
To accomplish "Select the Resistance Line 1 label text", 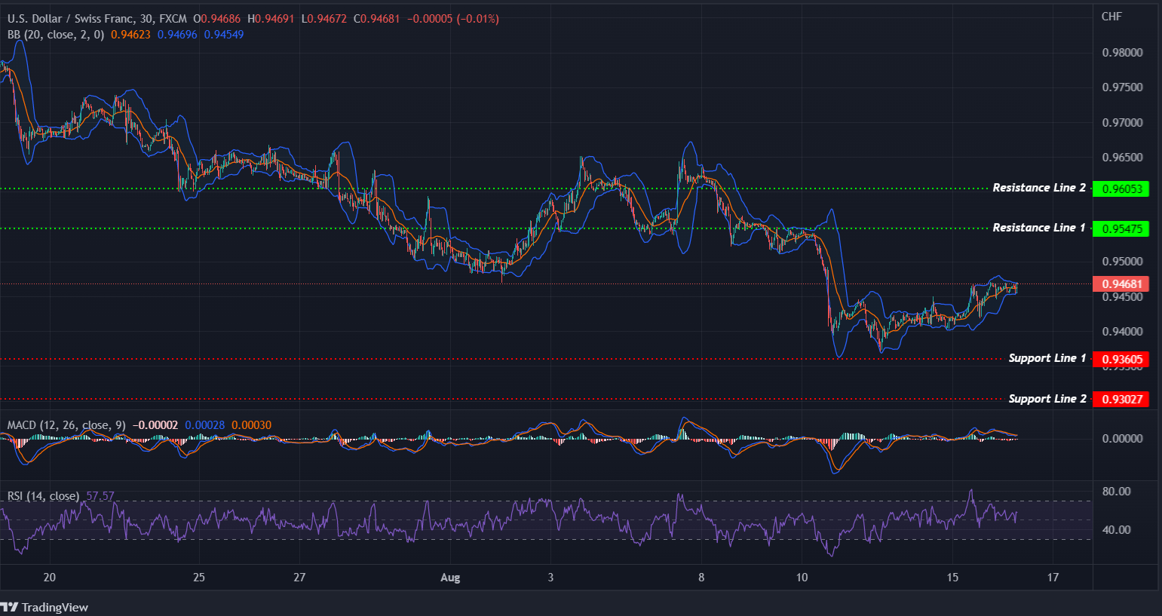I will (1039, 228).
